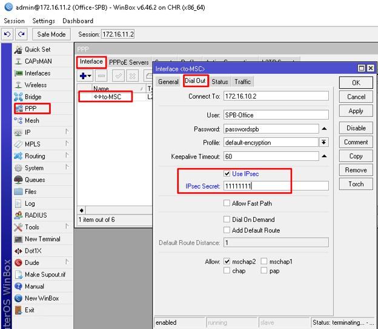The width and height of the screenshot is (378, 329).
Task: Open the Manual entry
Action: pos(35,287)
